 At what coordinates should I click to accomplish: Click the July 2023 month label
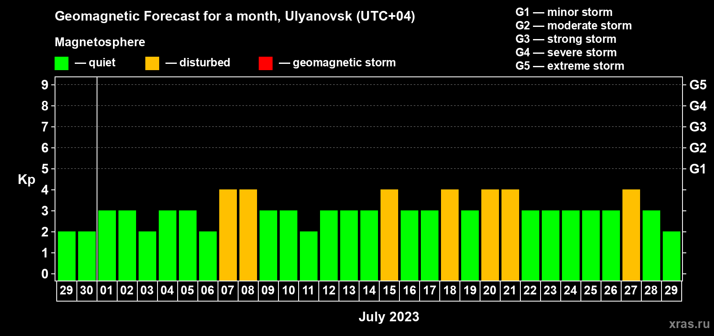[388, 317]
